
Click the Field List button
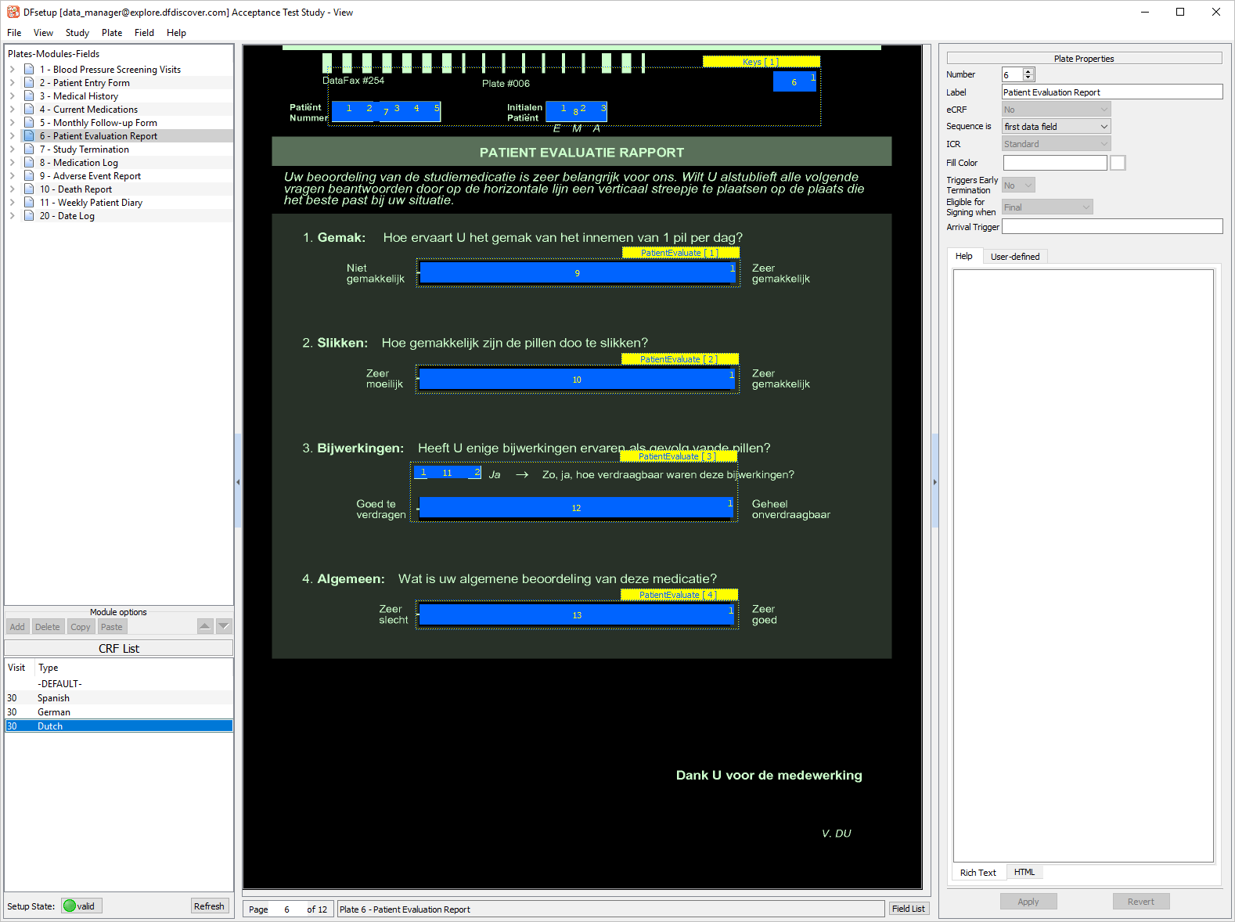pos(908,909)
